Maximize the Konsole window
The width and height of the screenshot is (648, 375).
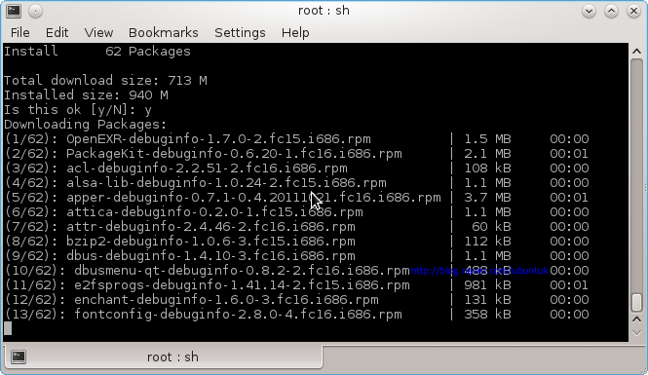[611, 11]
